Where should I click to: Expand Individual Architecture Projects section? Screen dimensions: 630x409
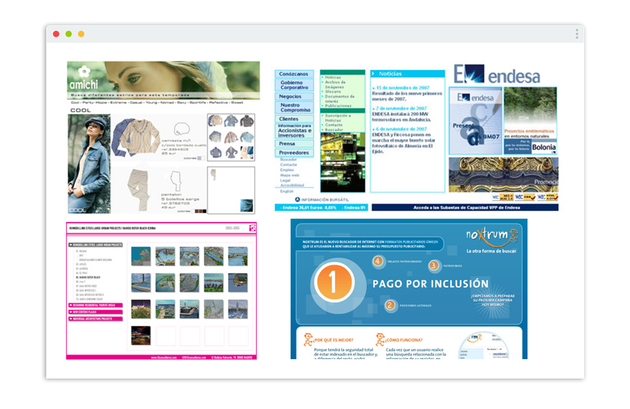point(95,319)
